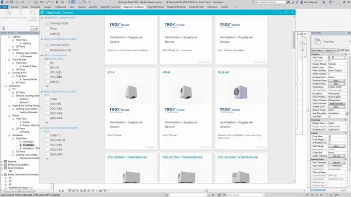351x197 pixels.
Task: Check the 0-99 (1) connection height filter
Action: [48, 136]
